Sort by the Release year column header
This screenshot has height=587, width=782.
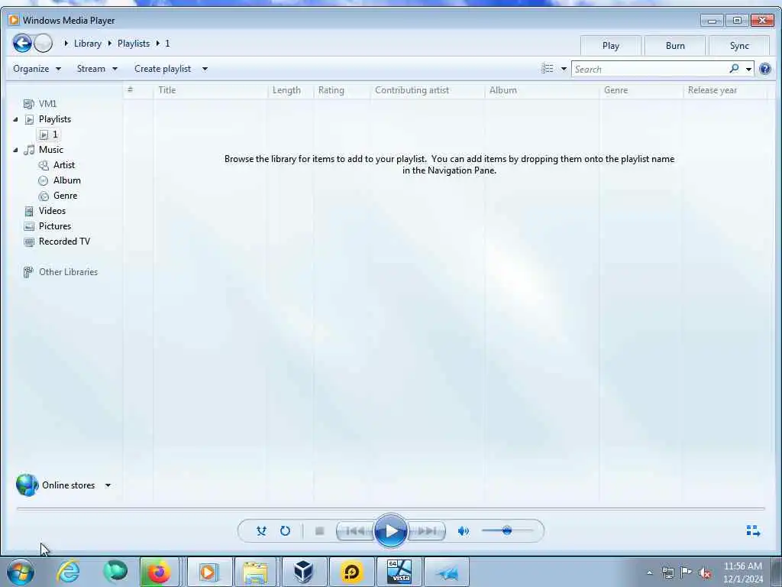(713, 90)
